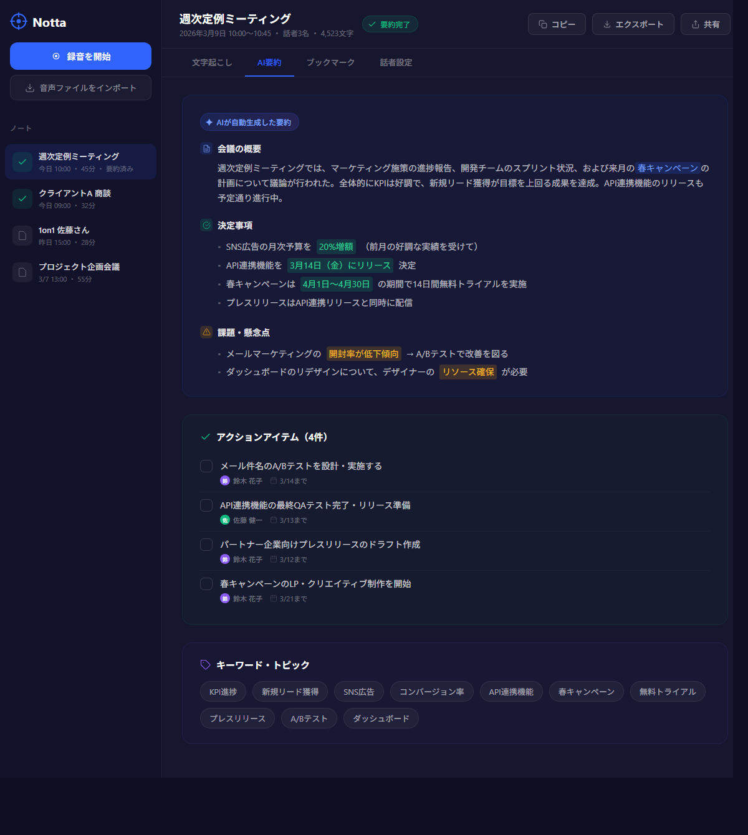Mark the プレスリリースのドラフト作成 task done
Screen dimensions: 748x835
point(206,545)
